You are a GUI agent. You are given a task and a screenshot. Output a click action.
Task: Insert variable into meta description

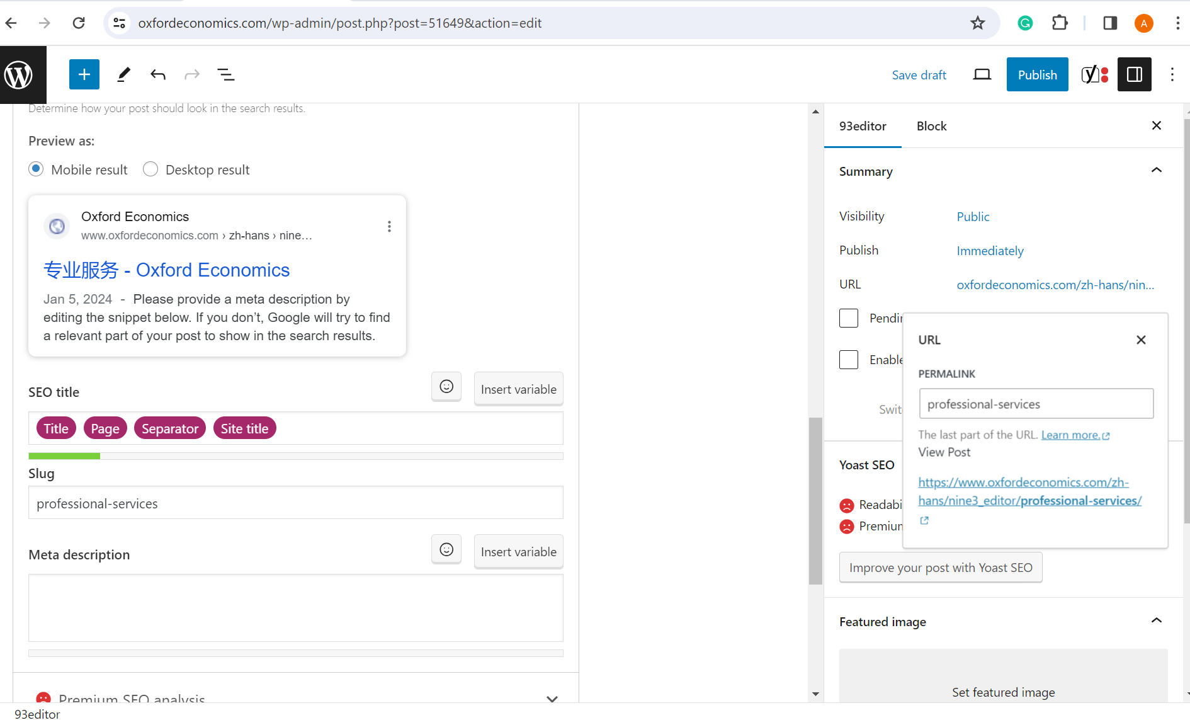tap(518, 552)
